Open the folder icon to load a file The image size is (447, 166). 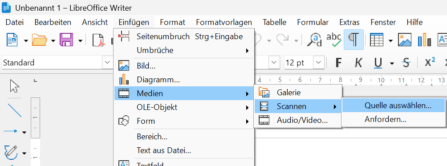tap(39, 40)
